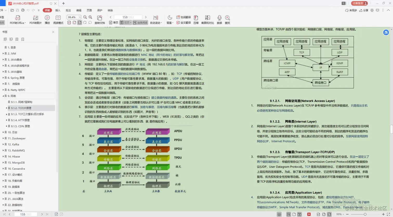Click the 访客登录 guest login button
This screenshot has width=393, height=217.
(x=359, y=3)
